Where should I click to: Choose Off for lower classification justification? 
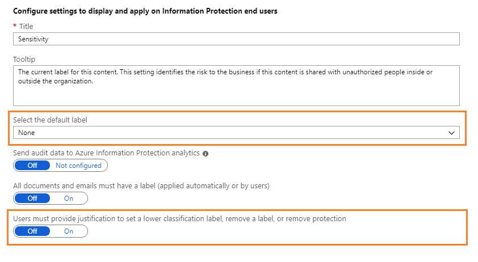coord(32,231)
